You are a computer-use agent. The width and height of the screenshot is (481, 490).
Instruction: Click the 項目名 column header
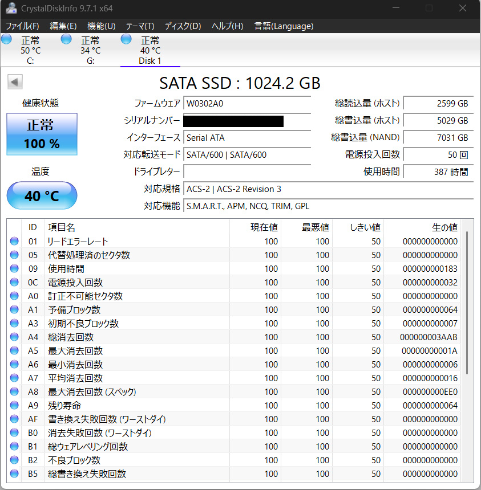tap(137, 227)
